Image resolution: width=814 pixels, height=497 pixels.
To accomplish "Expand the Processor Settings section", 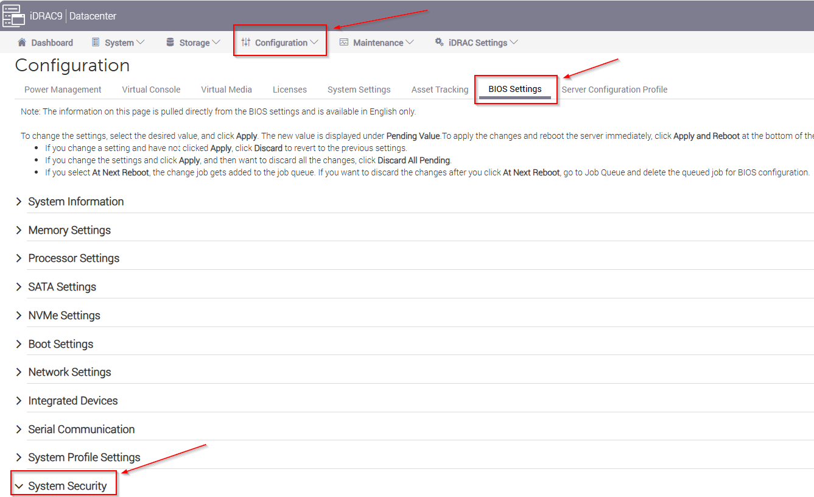I will point(74,258).
